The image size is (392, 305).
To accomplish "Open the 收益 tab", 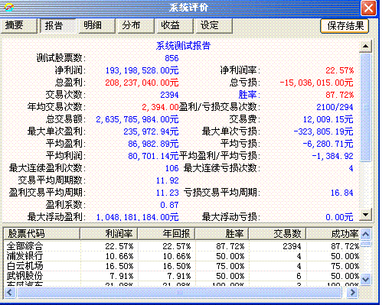I will (175, 25).
